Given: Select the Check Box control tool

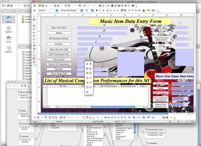Looking at the screenshot, I should 34,29.
